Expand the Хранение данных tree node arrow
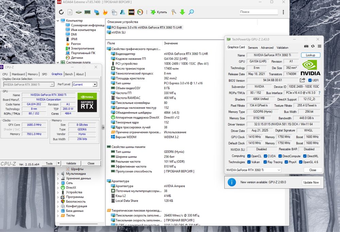The height and width of the screenshot is (232, 340). coord(58,178)
